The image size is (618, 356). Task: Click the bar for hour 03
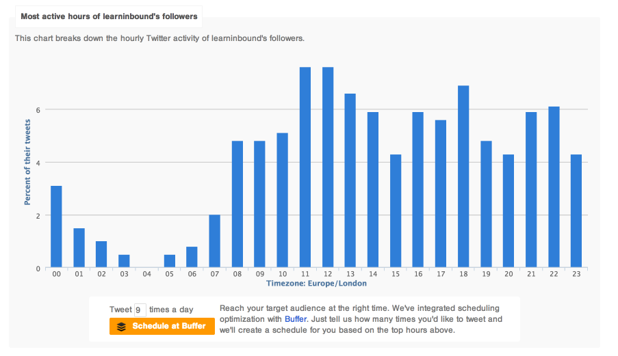(x=124, y=261)
